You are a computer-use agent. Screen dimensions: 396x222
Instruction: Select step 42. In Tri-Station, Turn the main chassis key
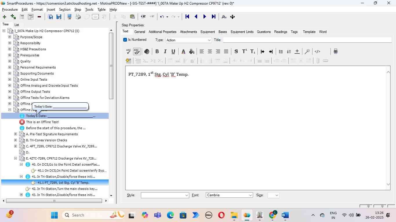[64, 189]
